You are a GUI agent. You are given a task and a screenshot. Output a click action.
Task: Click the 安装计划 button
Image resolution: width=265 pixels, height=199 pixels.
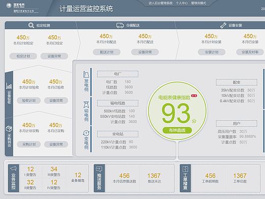(211, 52)
